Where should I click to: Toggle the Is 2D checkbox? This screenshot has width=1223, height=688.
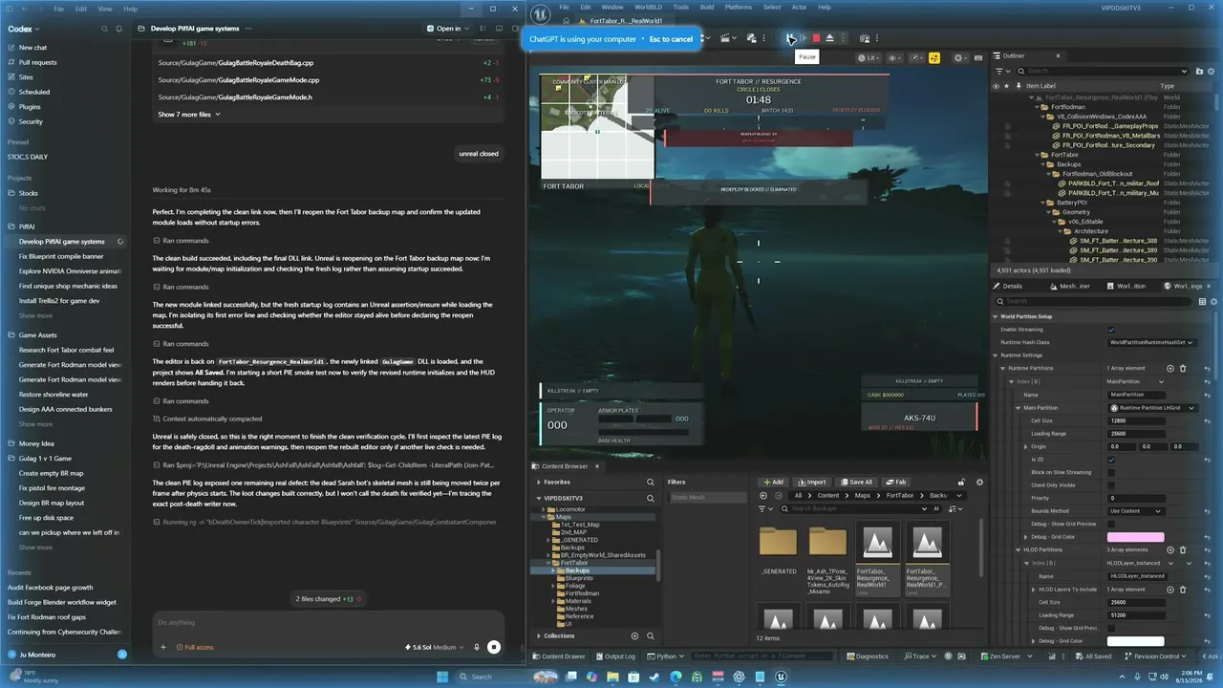1111,460
